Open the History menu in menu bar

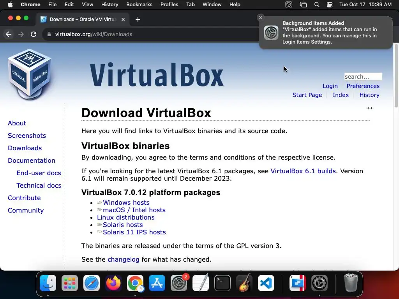[x=109, y=5]
